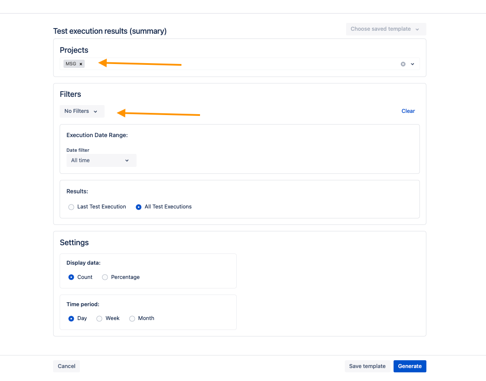Click the MSG project tag label

click(x=71, y=64)
